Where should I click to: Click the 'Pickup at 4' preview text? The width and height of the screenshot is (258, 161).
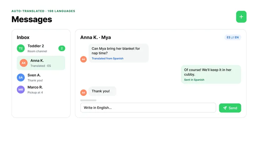pyautogui.click(x=35, y=93)
